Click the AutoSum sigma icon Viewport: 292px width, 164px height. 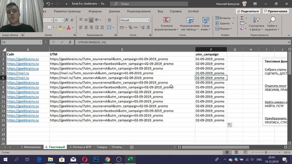(242, 18)
